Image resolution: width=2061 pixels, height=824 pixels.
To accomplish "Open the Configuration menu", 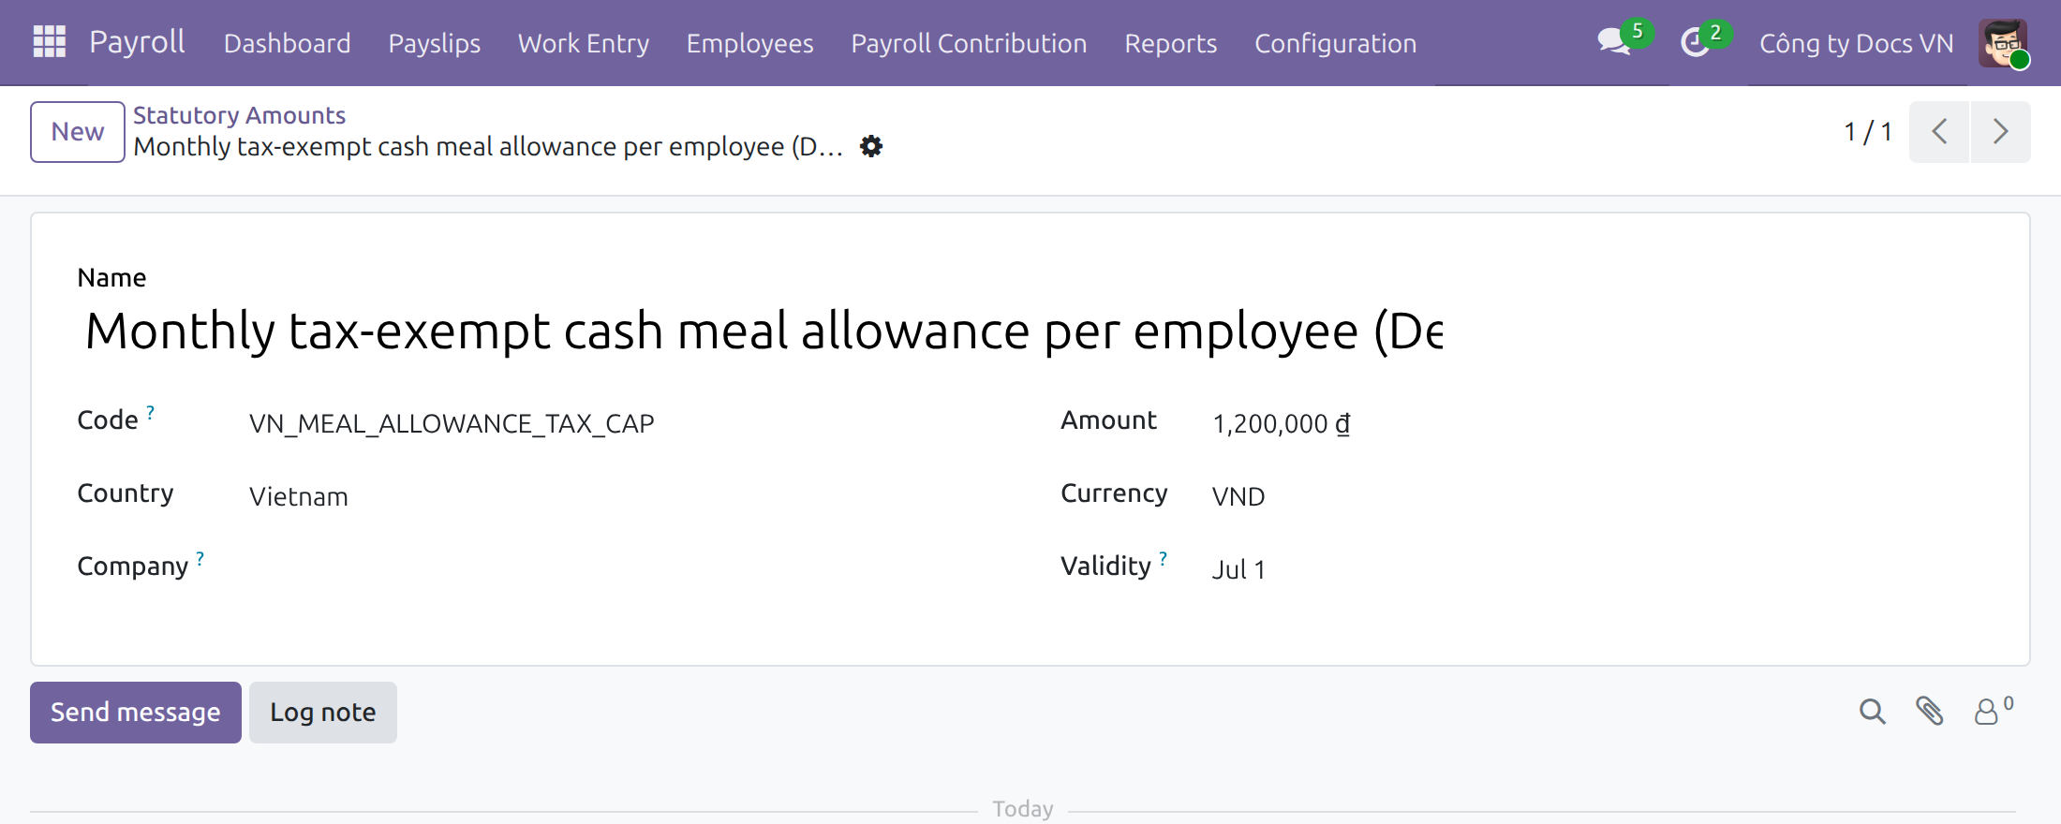I will 1335,43.
